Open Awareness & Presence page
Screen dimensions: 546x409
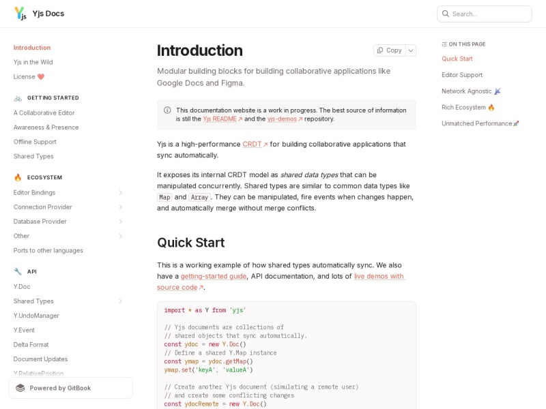tap(46, 127)
